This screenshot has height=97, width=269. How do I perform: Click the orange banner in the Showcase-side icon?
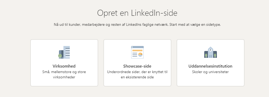tap(137, 50)
